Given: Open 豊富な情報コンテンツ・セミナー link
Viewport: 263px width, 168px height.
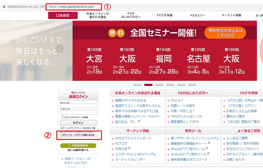Looking at the screenshot, I should tap(138, 117).
